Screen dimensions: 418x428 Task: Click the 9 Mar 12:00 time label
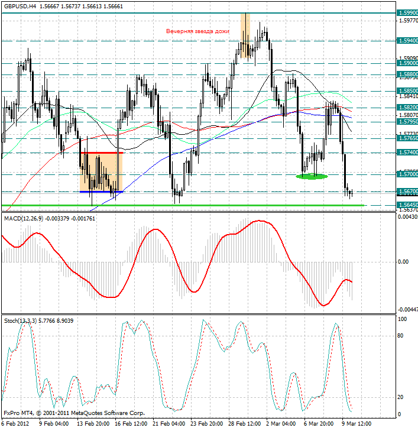[x=357, y=424]
